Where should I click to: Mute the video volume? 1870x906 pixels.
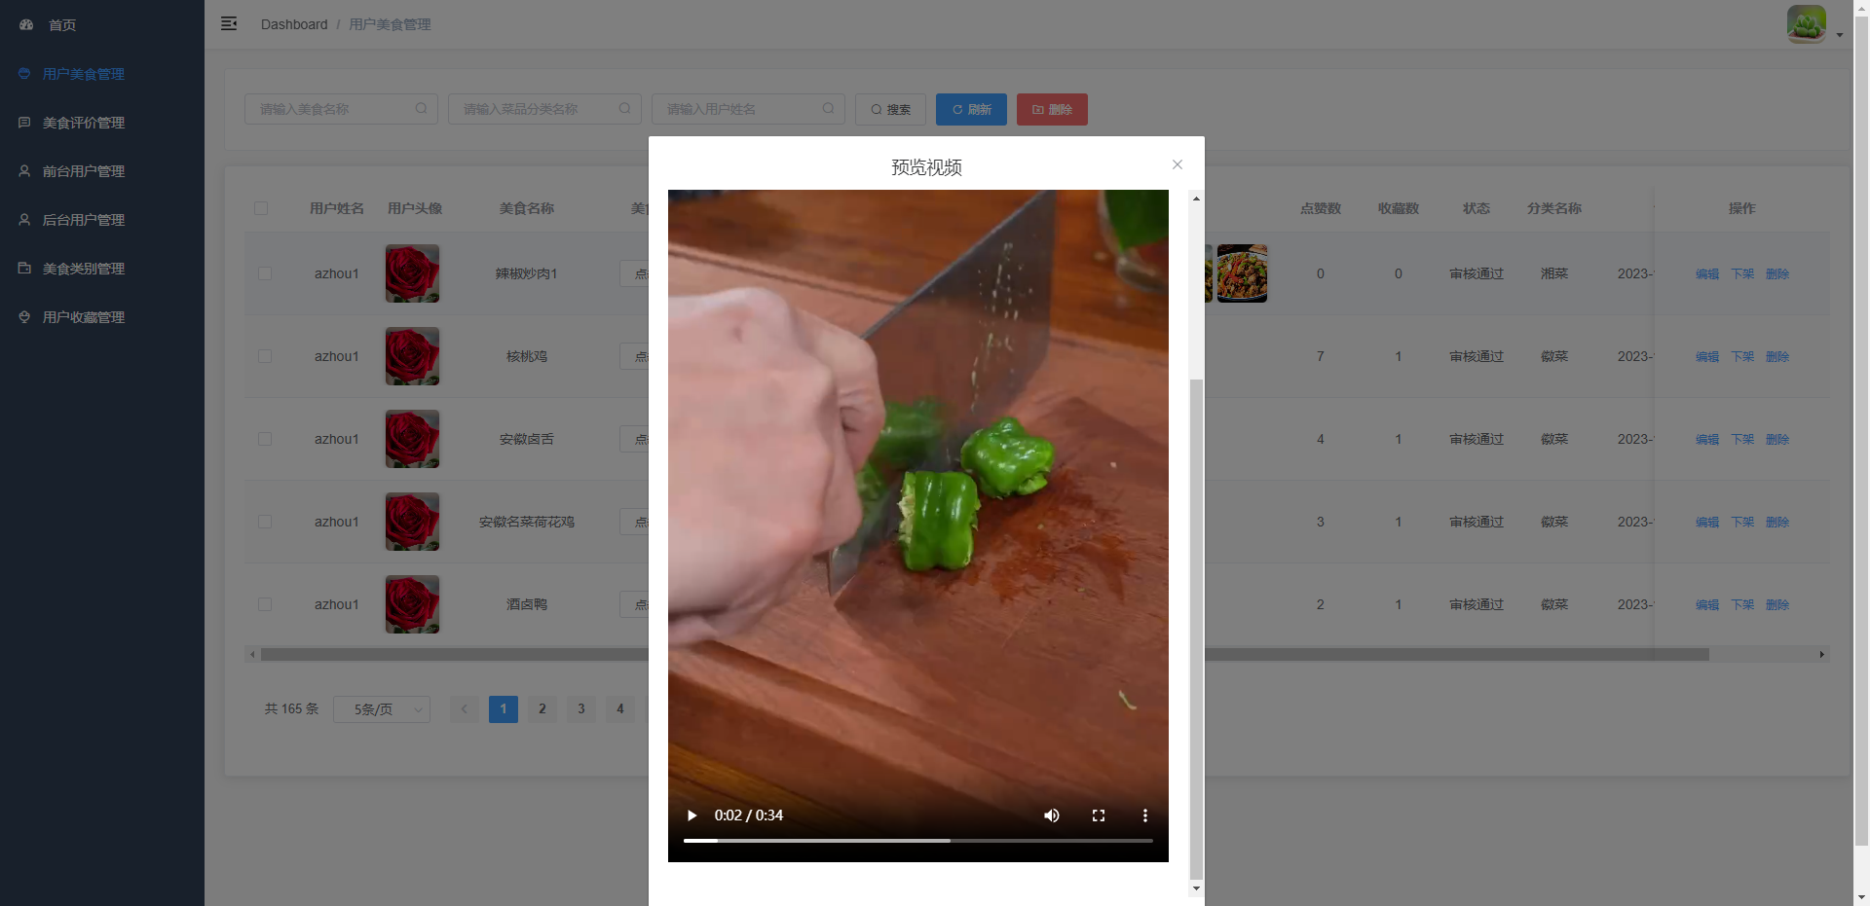pyautogui.click(x=1052, y=815)
